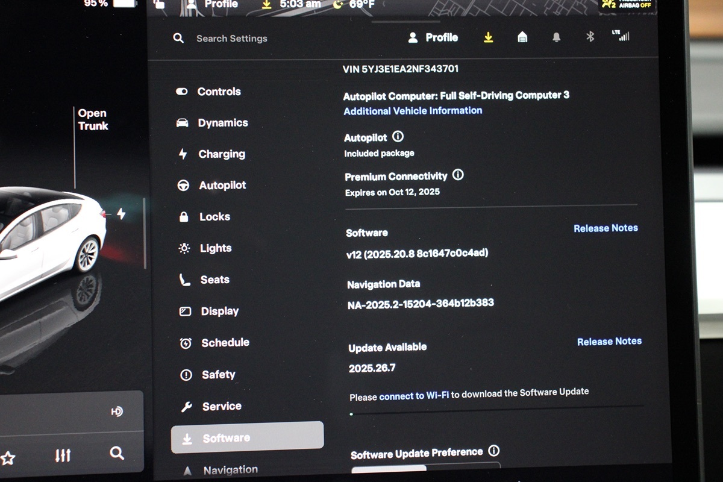The image size is (723, 482).
Task: Open the HomeLink garage icon
Action: pos(522,37)
